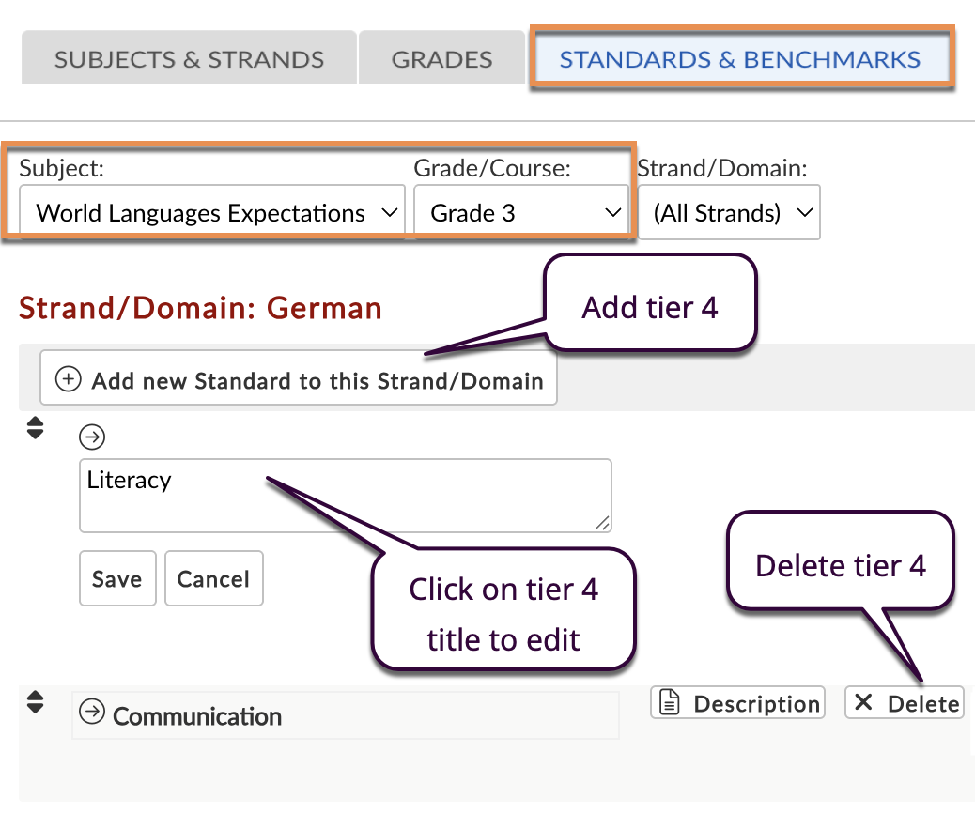Screen dimensions: 975x828
Task: Click the resize handle of the Literacy text box
Action: pos(602,524)
